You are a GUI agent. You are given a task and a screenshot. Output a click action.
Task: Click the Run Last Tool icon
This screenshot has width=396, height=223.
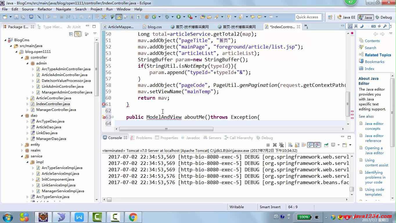pyautogui.click(x=190, y=17)
